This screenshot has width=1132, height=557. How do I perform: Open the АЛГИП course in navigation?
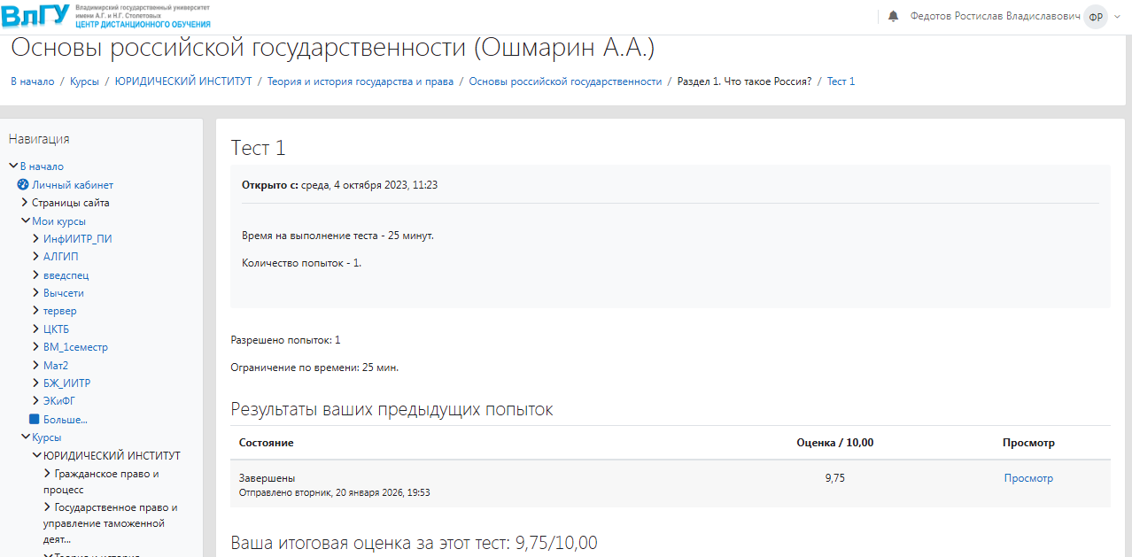(x=60, y=257)
